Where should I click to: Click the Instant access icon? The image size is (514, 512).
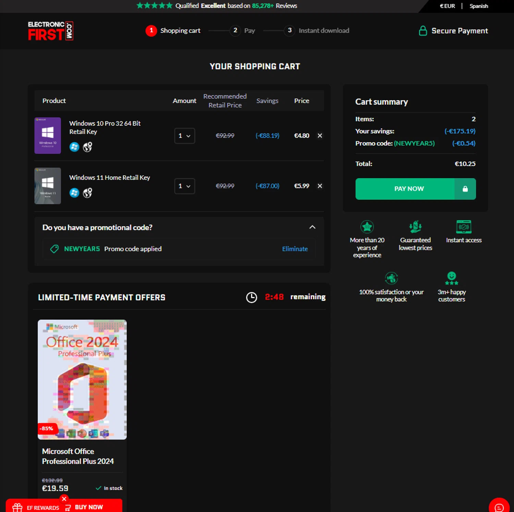(x=464, y=227)
